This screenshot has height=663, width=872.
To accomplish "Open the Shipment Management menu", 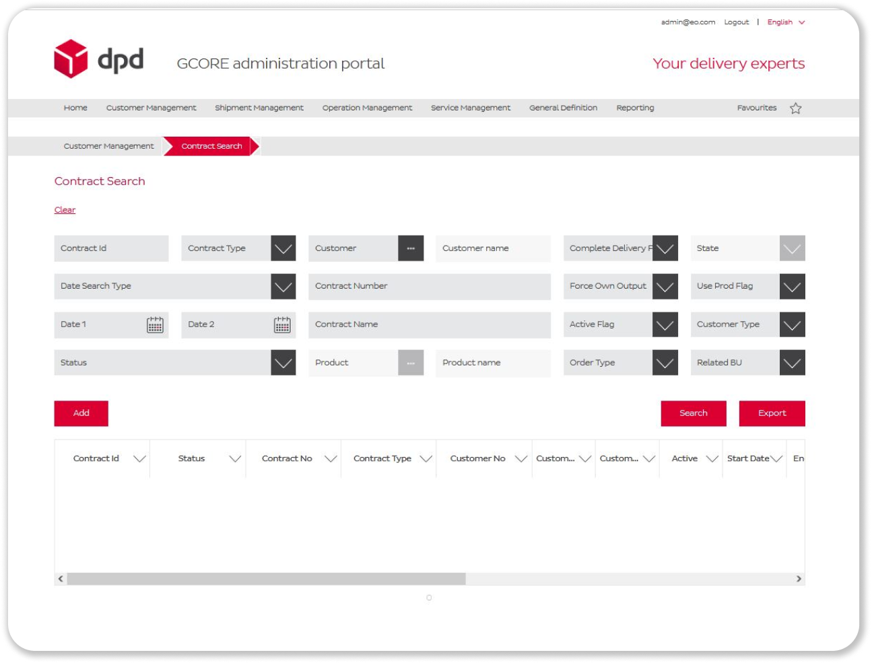I will [259, 108].
